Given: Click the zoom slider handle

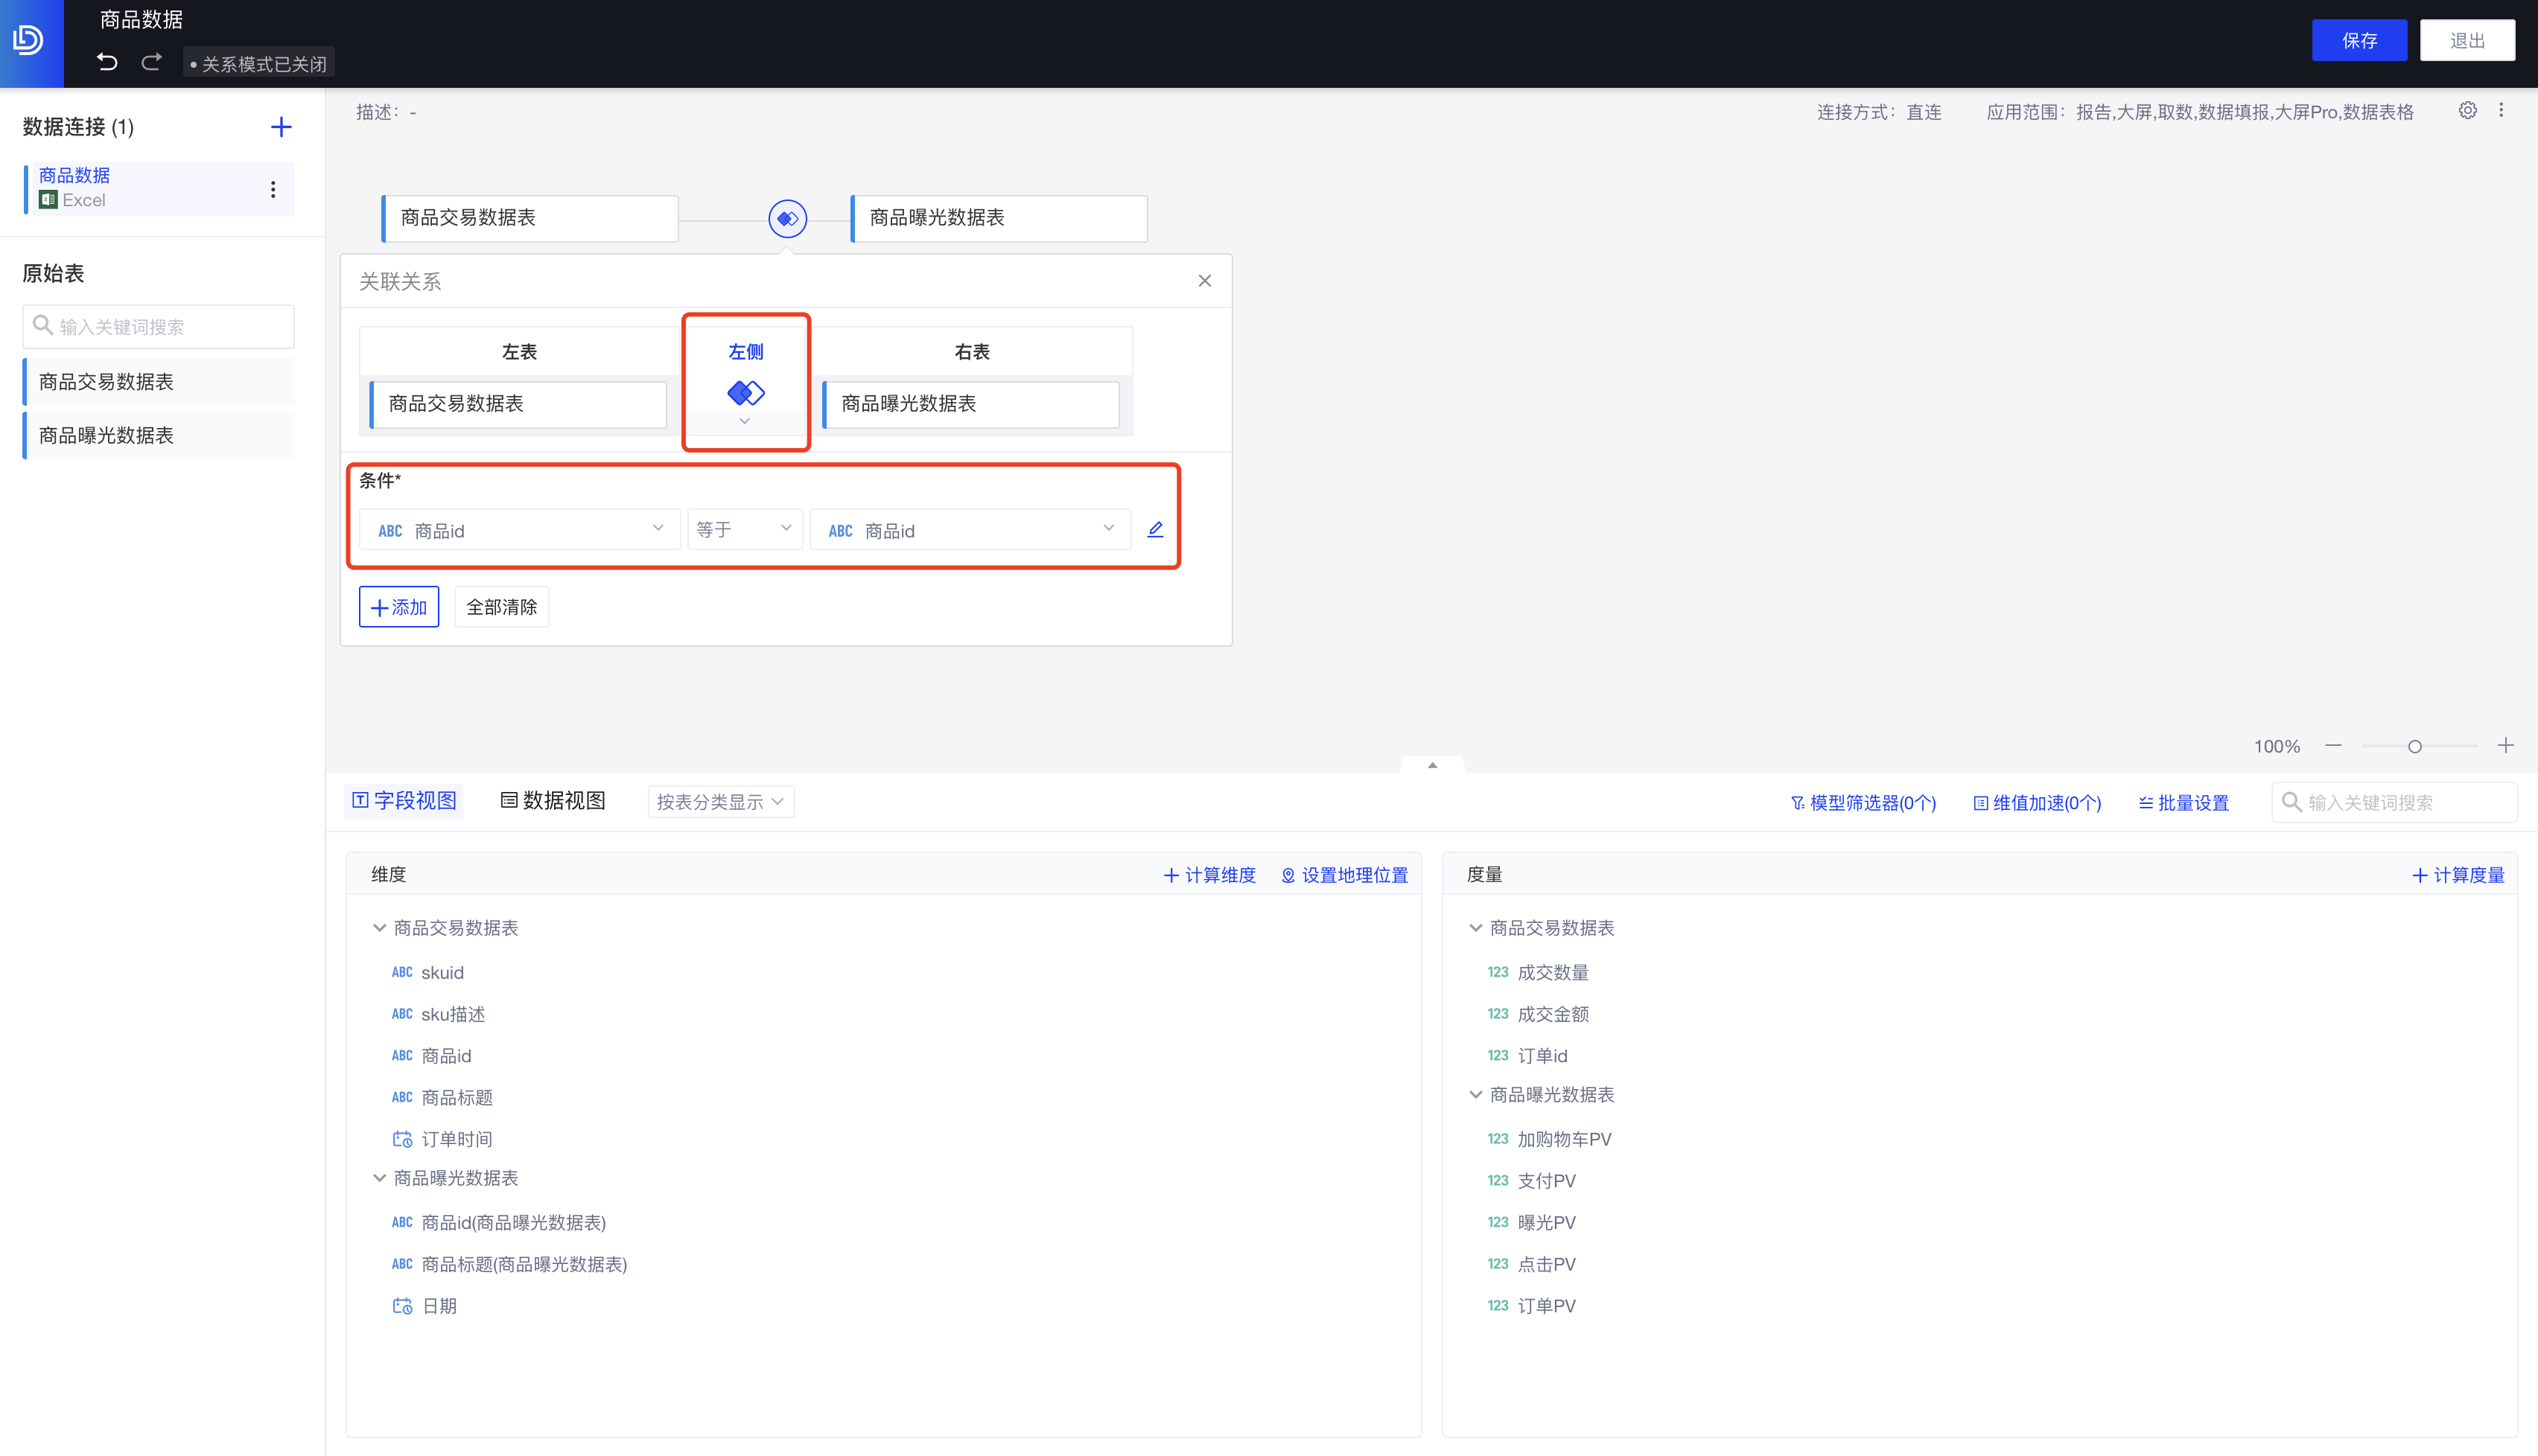Looking at the screenshot, I should [x=2415, y=746].
